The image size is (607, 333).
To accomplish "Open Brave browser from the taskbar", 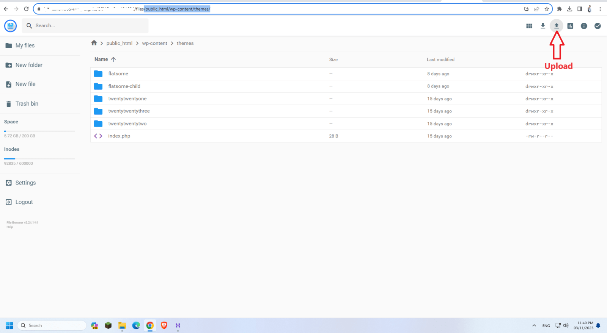I will pyautogui.click(x=164, y=325).
